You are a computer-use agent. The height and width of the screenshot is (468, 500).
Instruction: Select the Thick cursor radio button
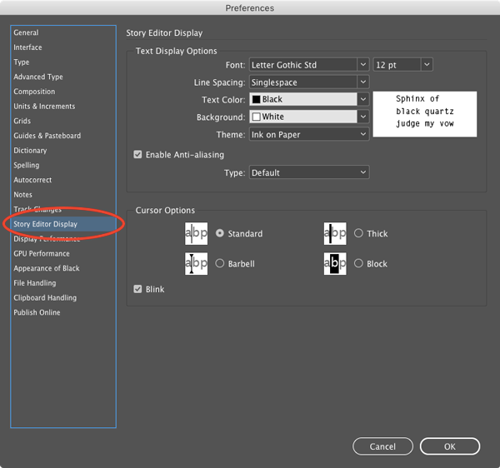tap(358, 233)
